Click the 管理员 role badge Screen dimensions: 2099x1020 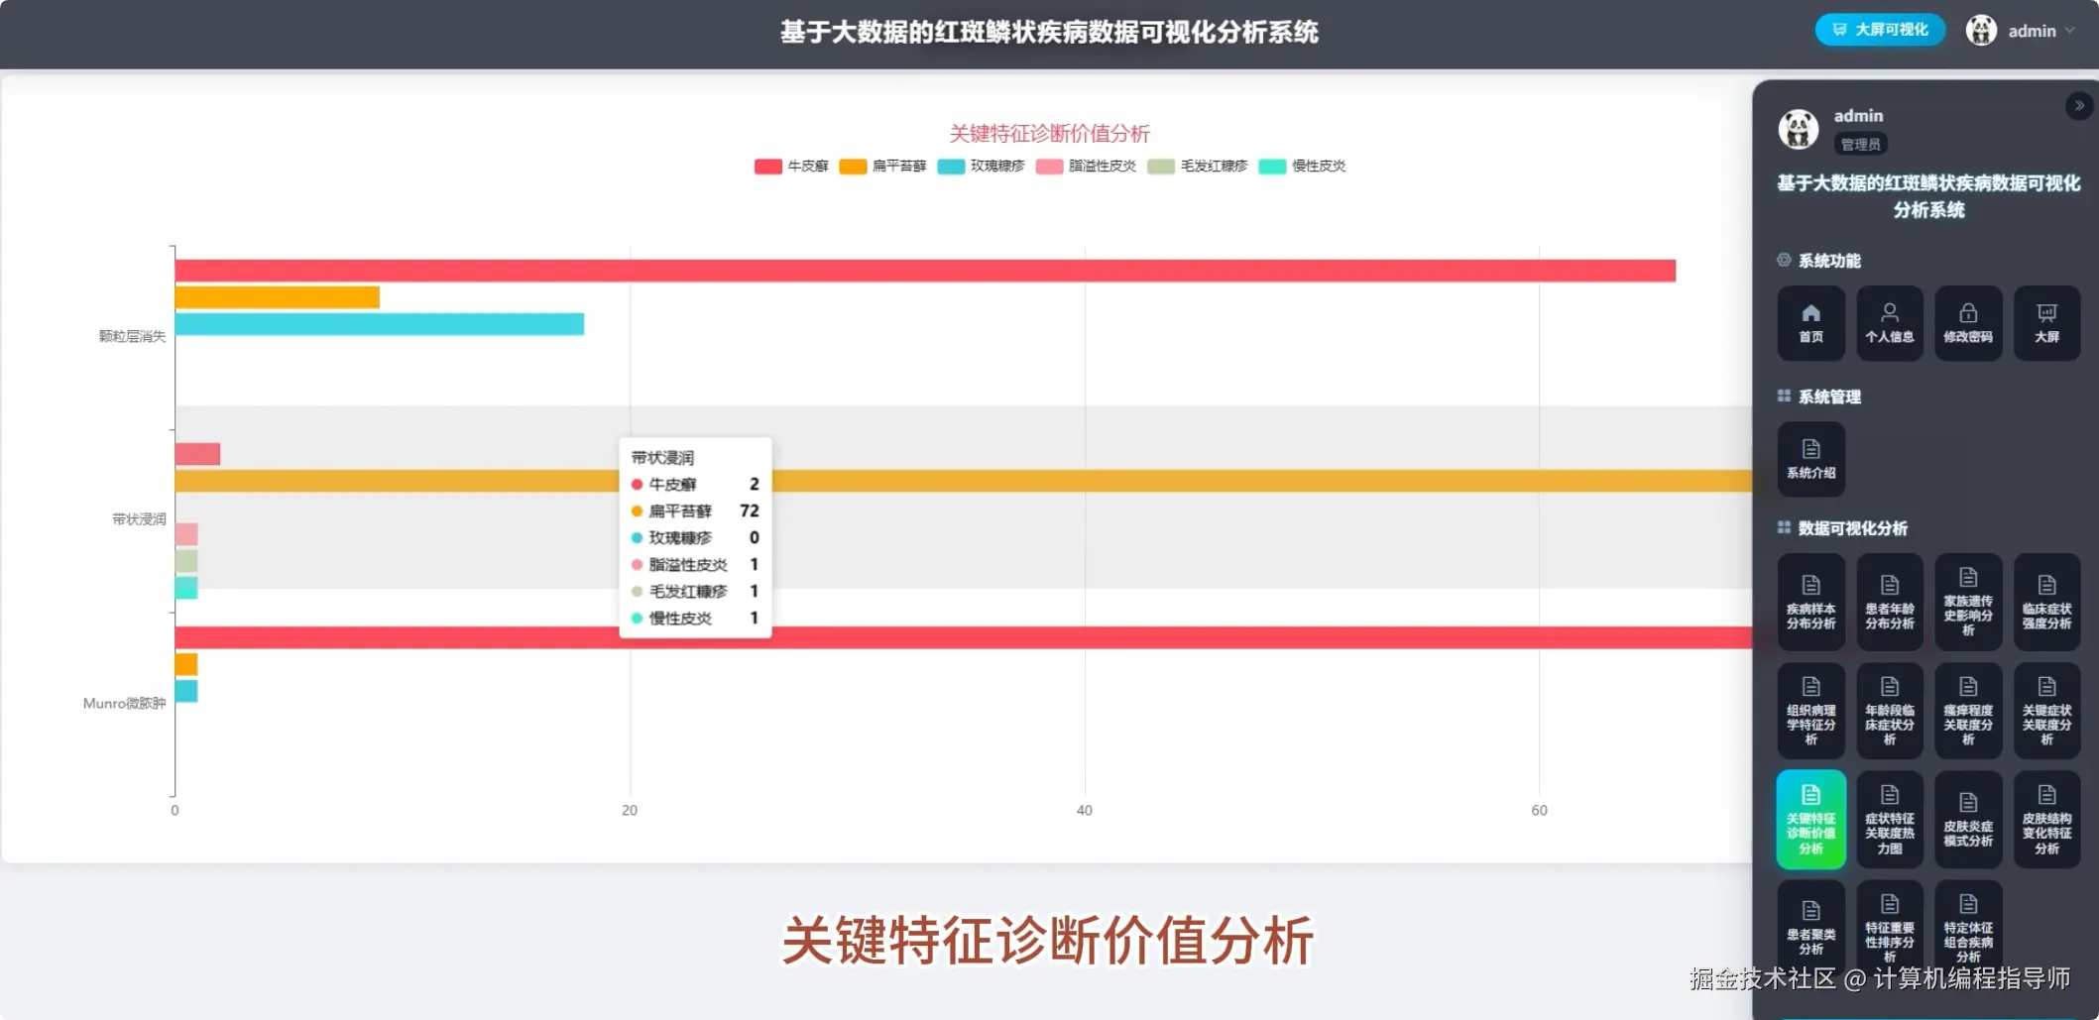point(1860,144)
